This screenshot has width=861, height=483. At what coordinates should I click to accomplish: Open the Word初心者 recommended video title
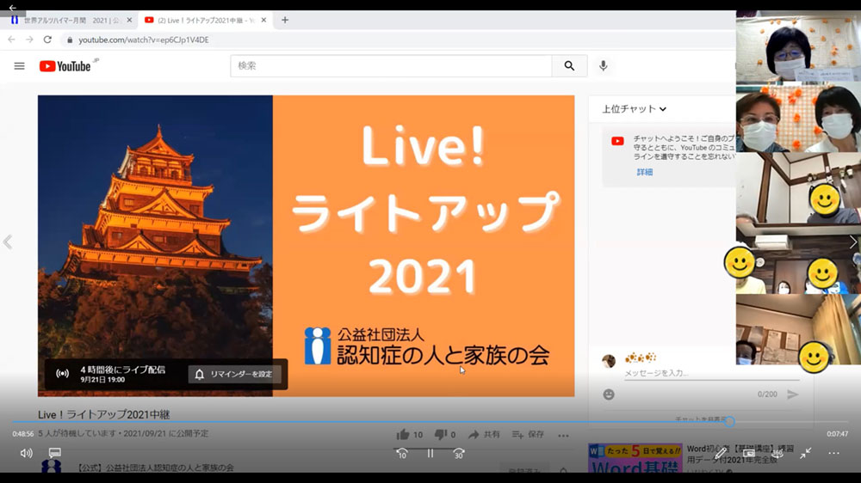click(x=740, y=454)
